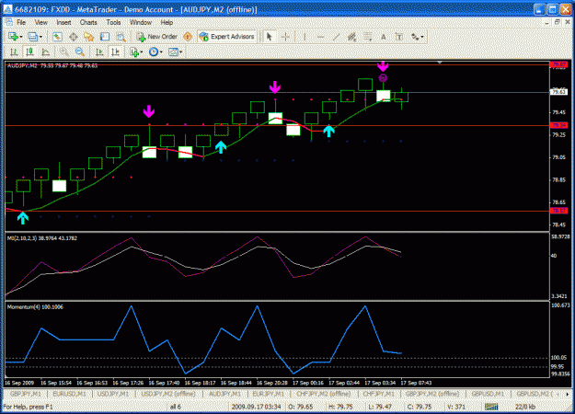575x414 pixels.
Task: Switch to the AUDJPY,M1 chart tab
Action: 224,394
